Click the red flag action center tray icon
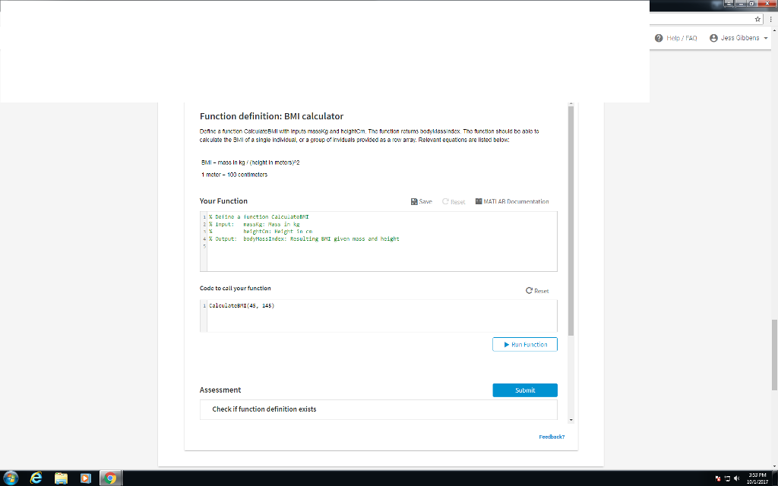The image size is (778, 486). coord(718,478)
